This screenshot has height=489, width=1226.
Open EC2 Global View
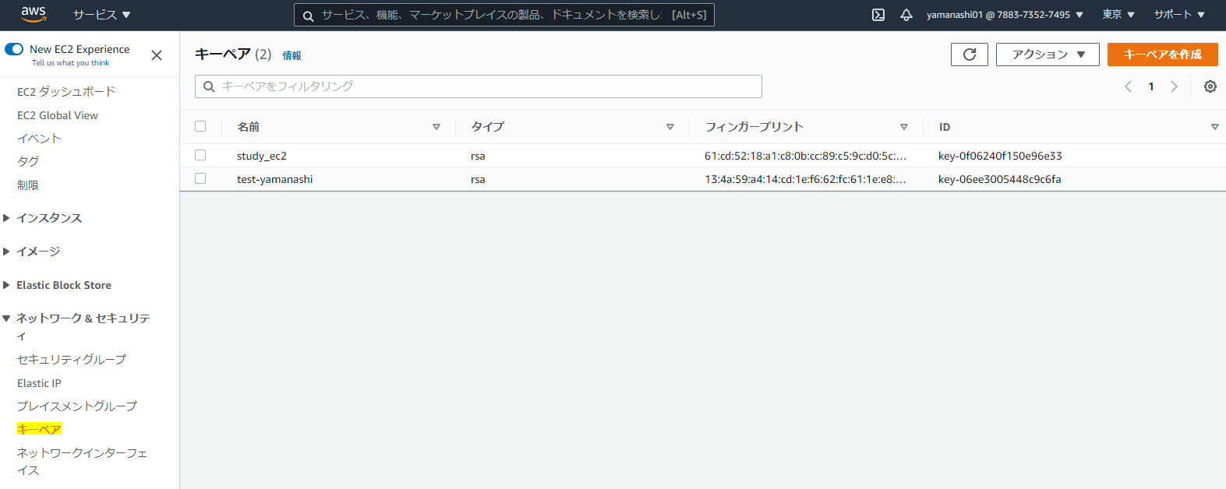click(x=58, y=115)
